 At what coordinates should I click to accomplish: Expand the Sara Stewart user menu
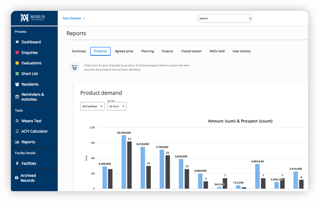tap(74, 19)
